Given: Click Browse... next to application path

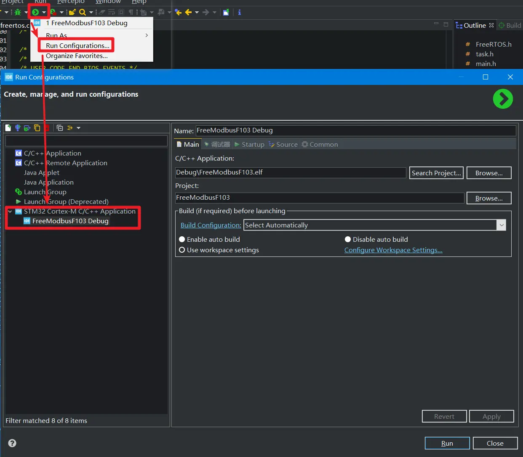Looking at the screenshot, I should point(489,173).
